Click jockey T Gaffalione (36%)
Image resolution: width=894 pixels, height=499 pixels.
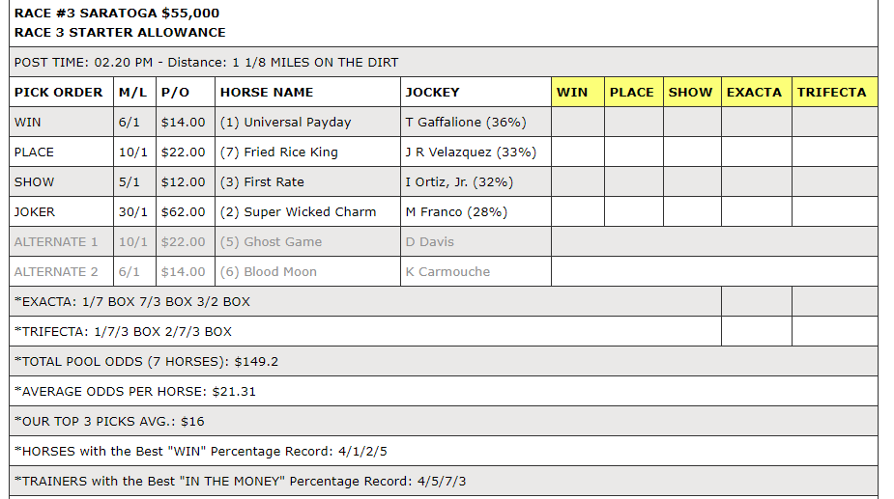465,123
